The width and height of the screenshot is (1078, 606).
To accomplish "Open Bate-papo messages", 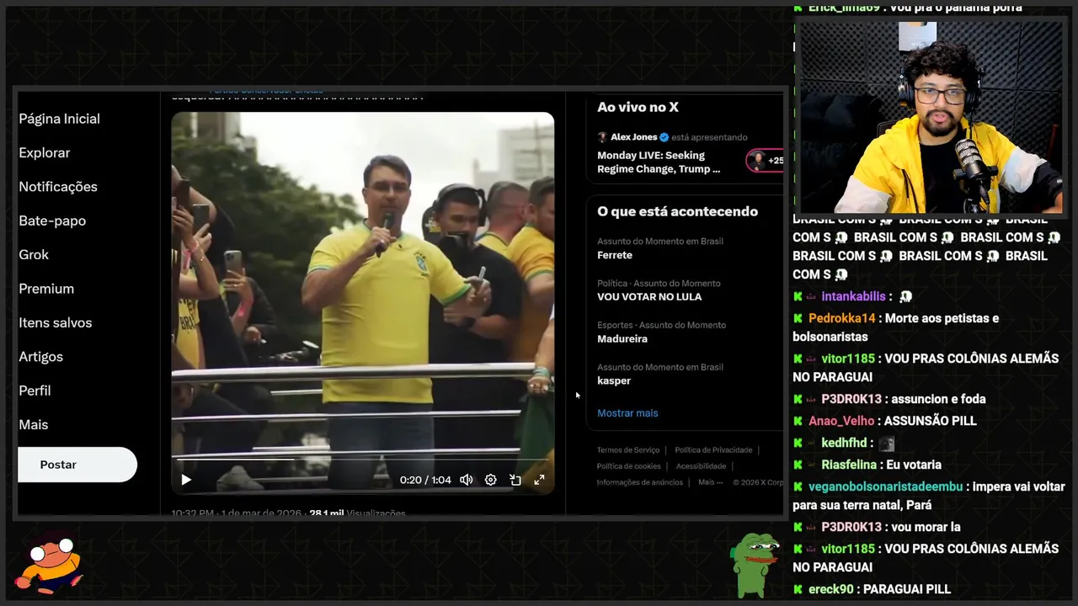I will pos(52,221).
